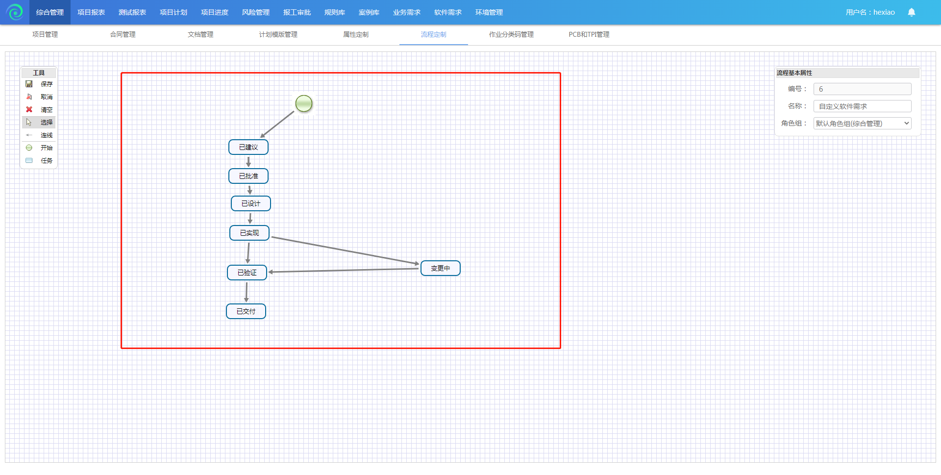Switch to the 属性定制 tab
This screenshot has height=475, width=941.
[x=355, y=34]
